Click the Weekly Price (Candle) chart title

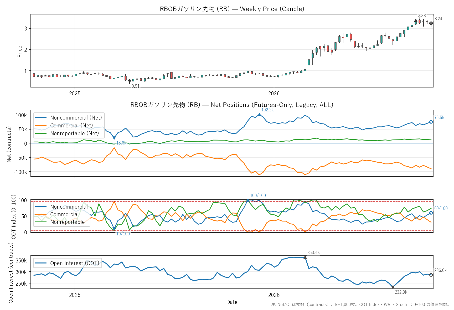232,9
